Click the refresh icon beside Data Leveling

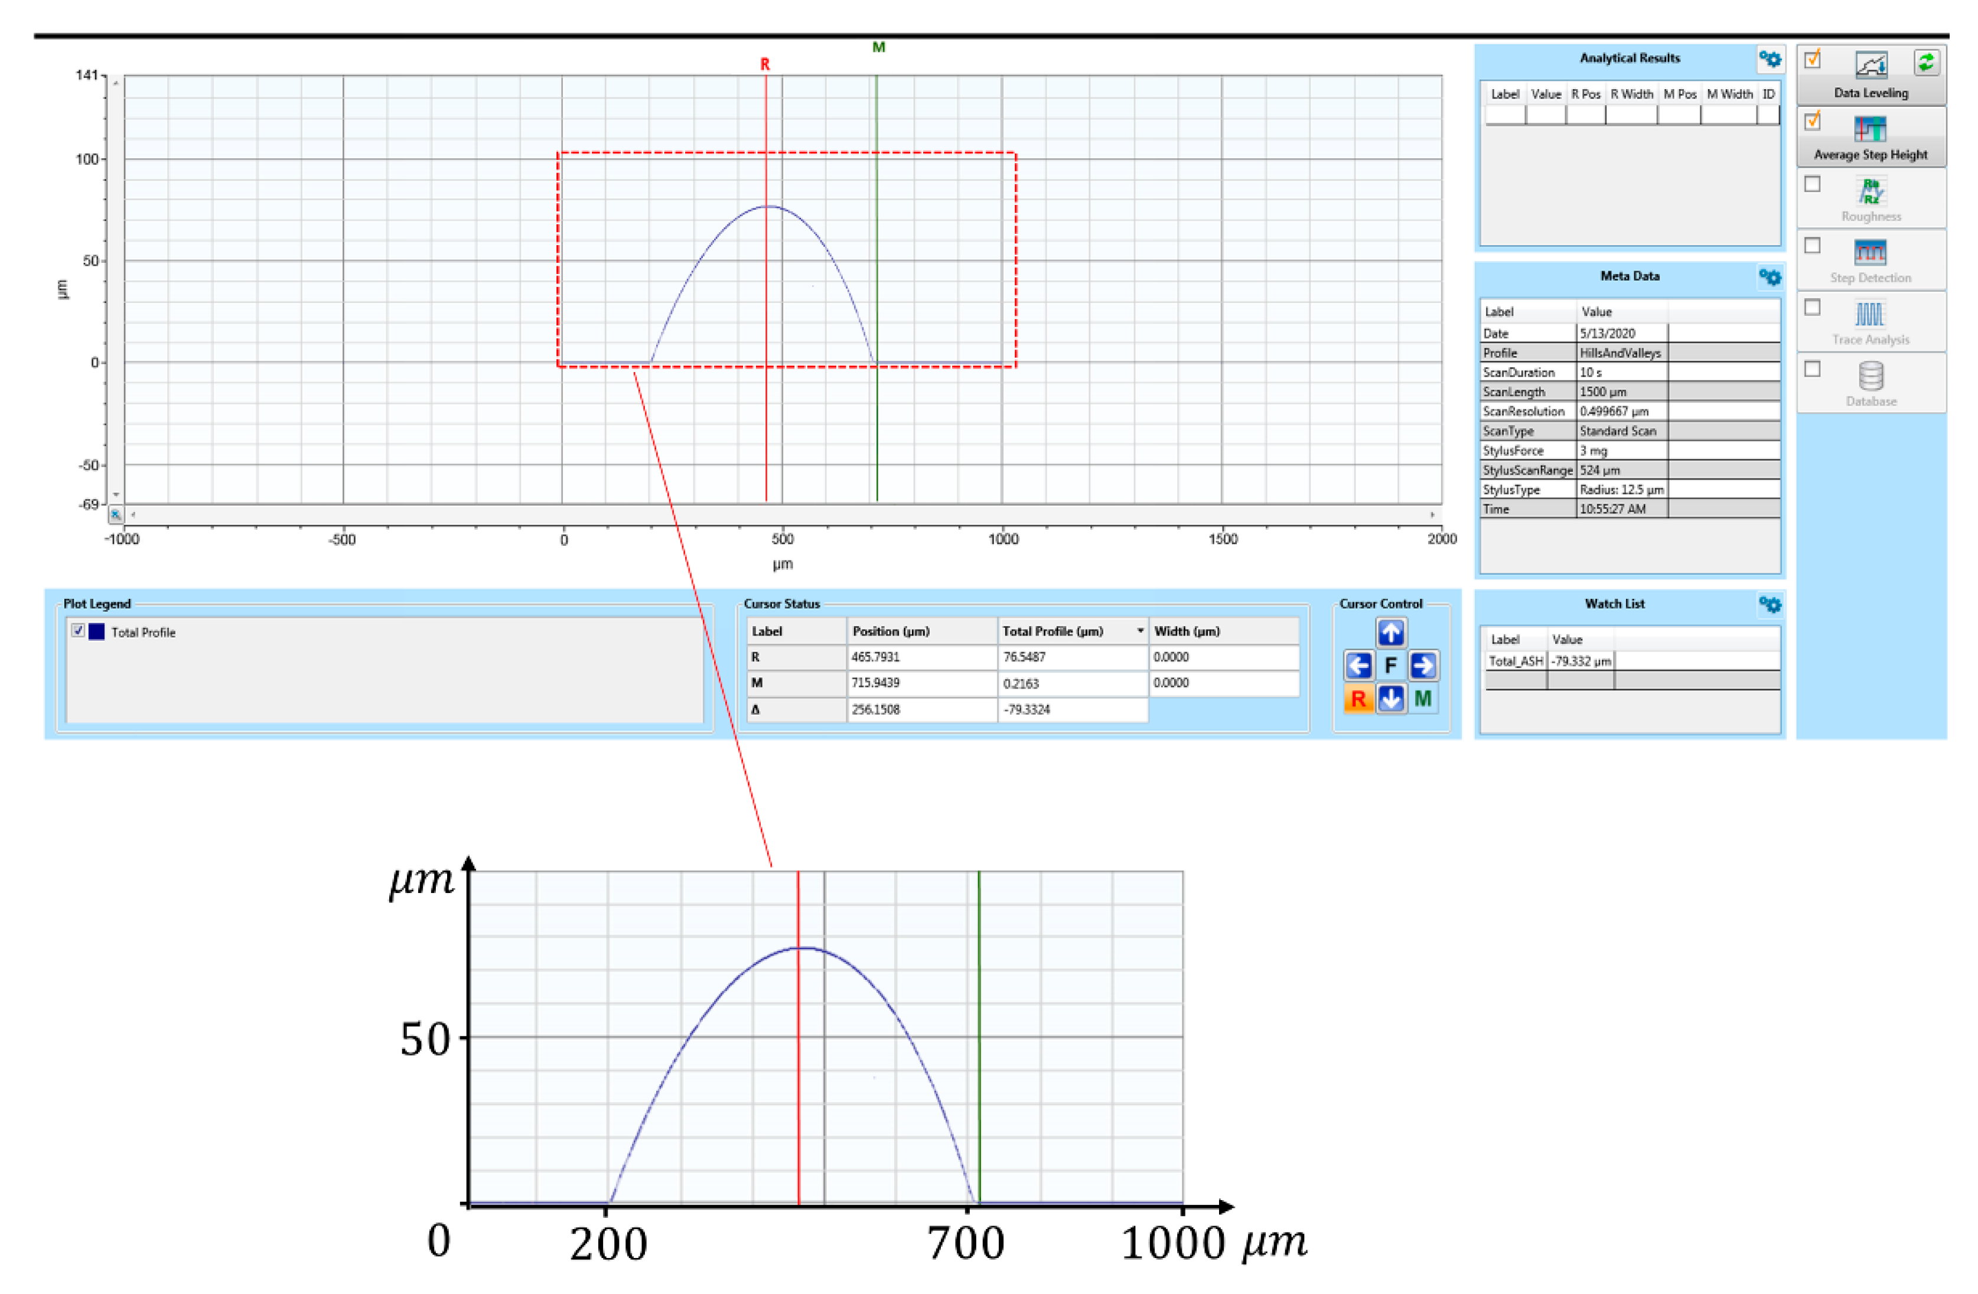click(1927, 61)
